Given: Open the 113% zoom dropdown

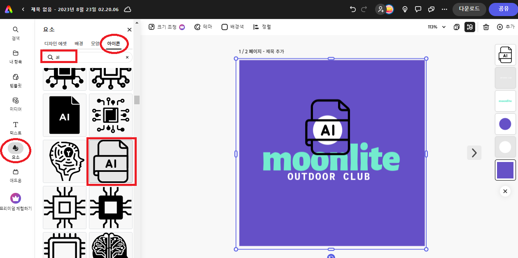Looking at the screenshot, I should 437,27.
